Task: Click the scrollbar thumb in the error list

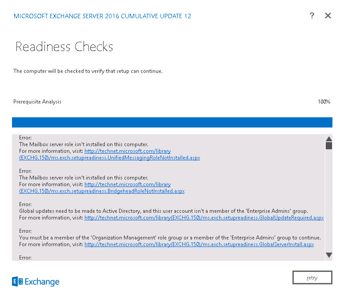Action: (x=329, y=145)
